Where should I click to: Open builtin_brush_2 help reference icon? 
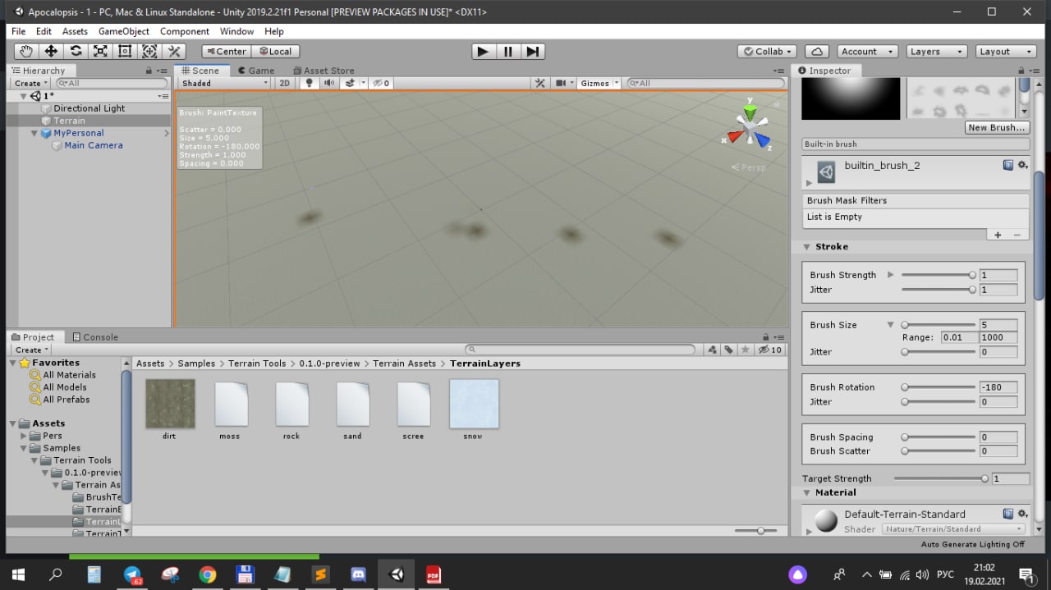tap(1008, 165)
